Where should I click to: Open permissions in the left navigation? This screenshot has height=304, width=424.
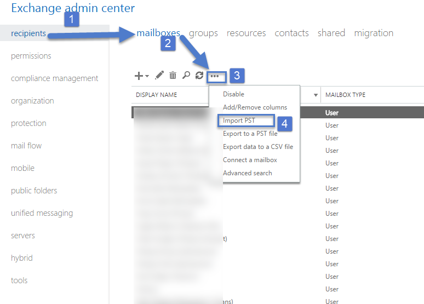(31, 56)
